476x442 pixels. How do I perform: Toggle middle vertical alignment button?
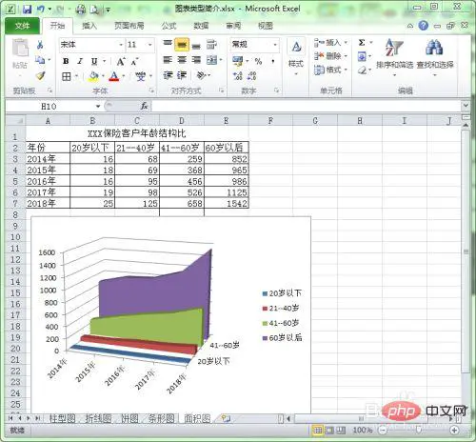(182, 45)
